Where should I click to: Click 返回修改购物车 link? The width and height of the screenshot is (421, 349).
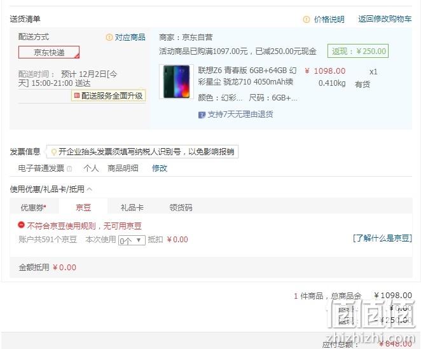[385, 19]
